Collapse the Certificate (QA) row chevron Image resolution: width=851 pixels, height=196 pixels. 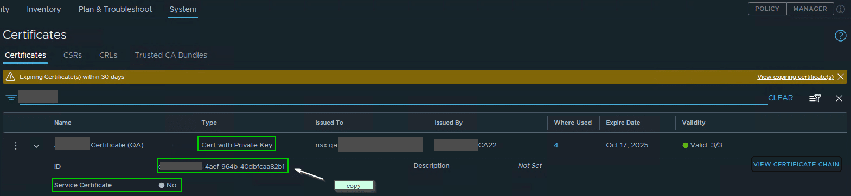(x=36, y=146)
